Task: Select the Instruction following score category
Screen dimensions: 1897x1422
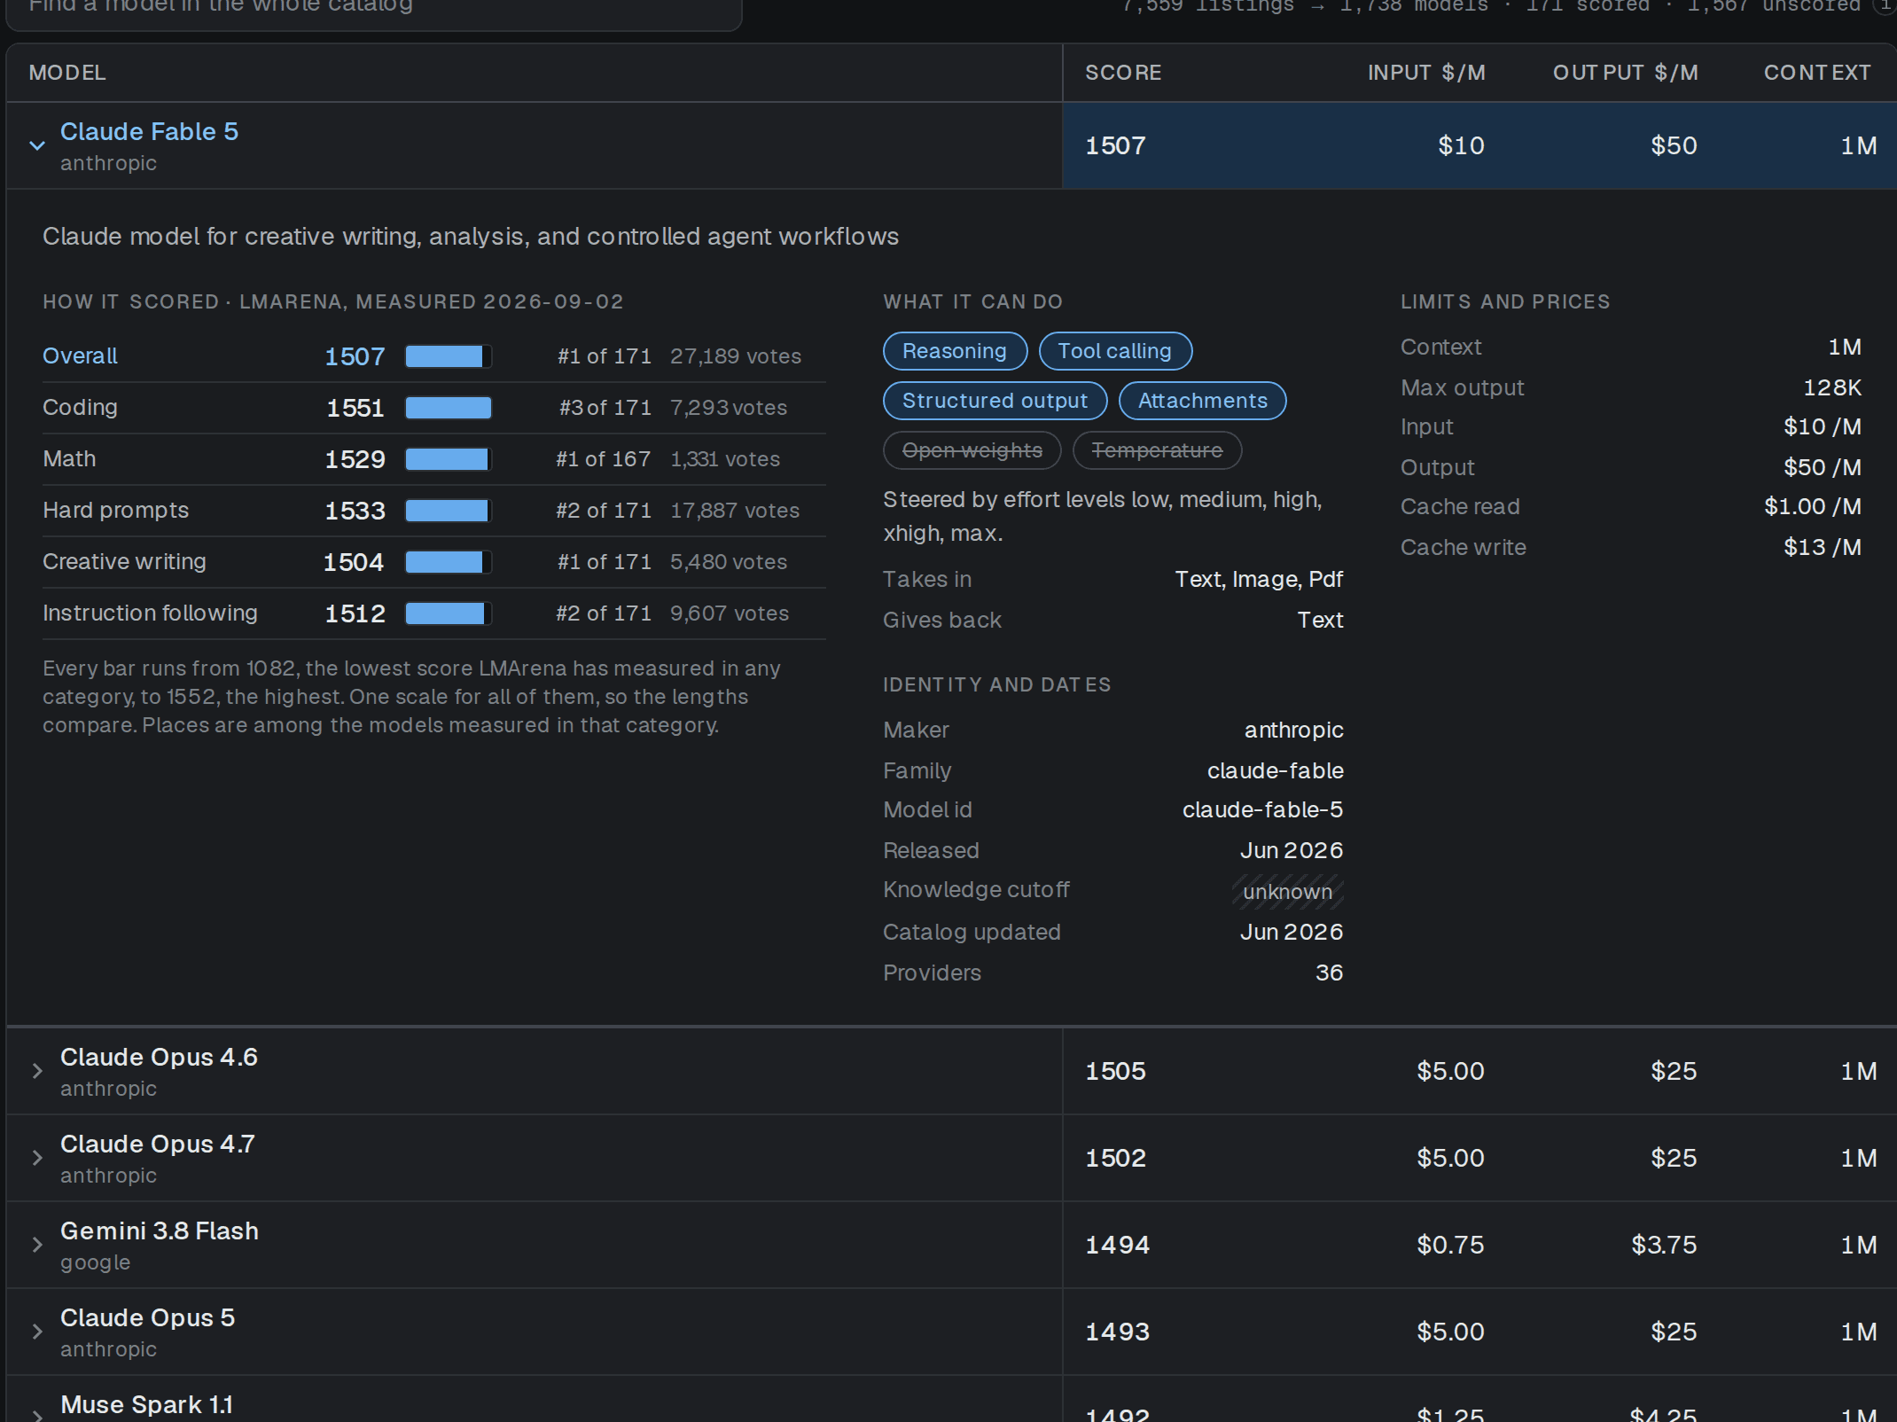Action: (x=434, y=613)
